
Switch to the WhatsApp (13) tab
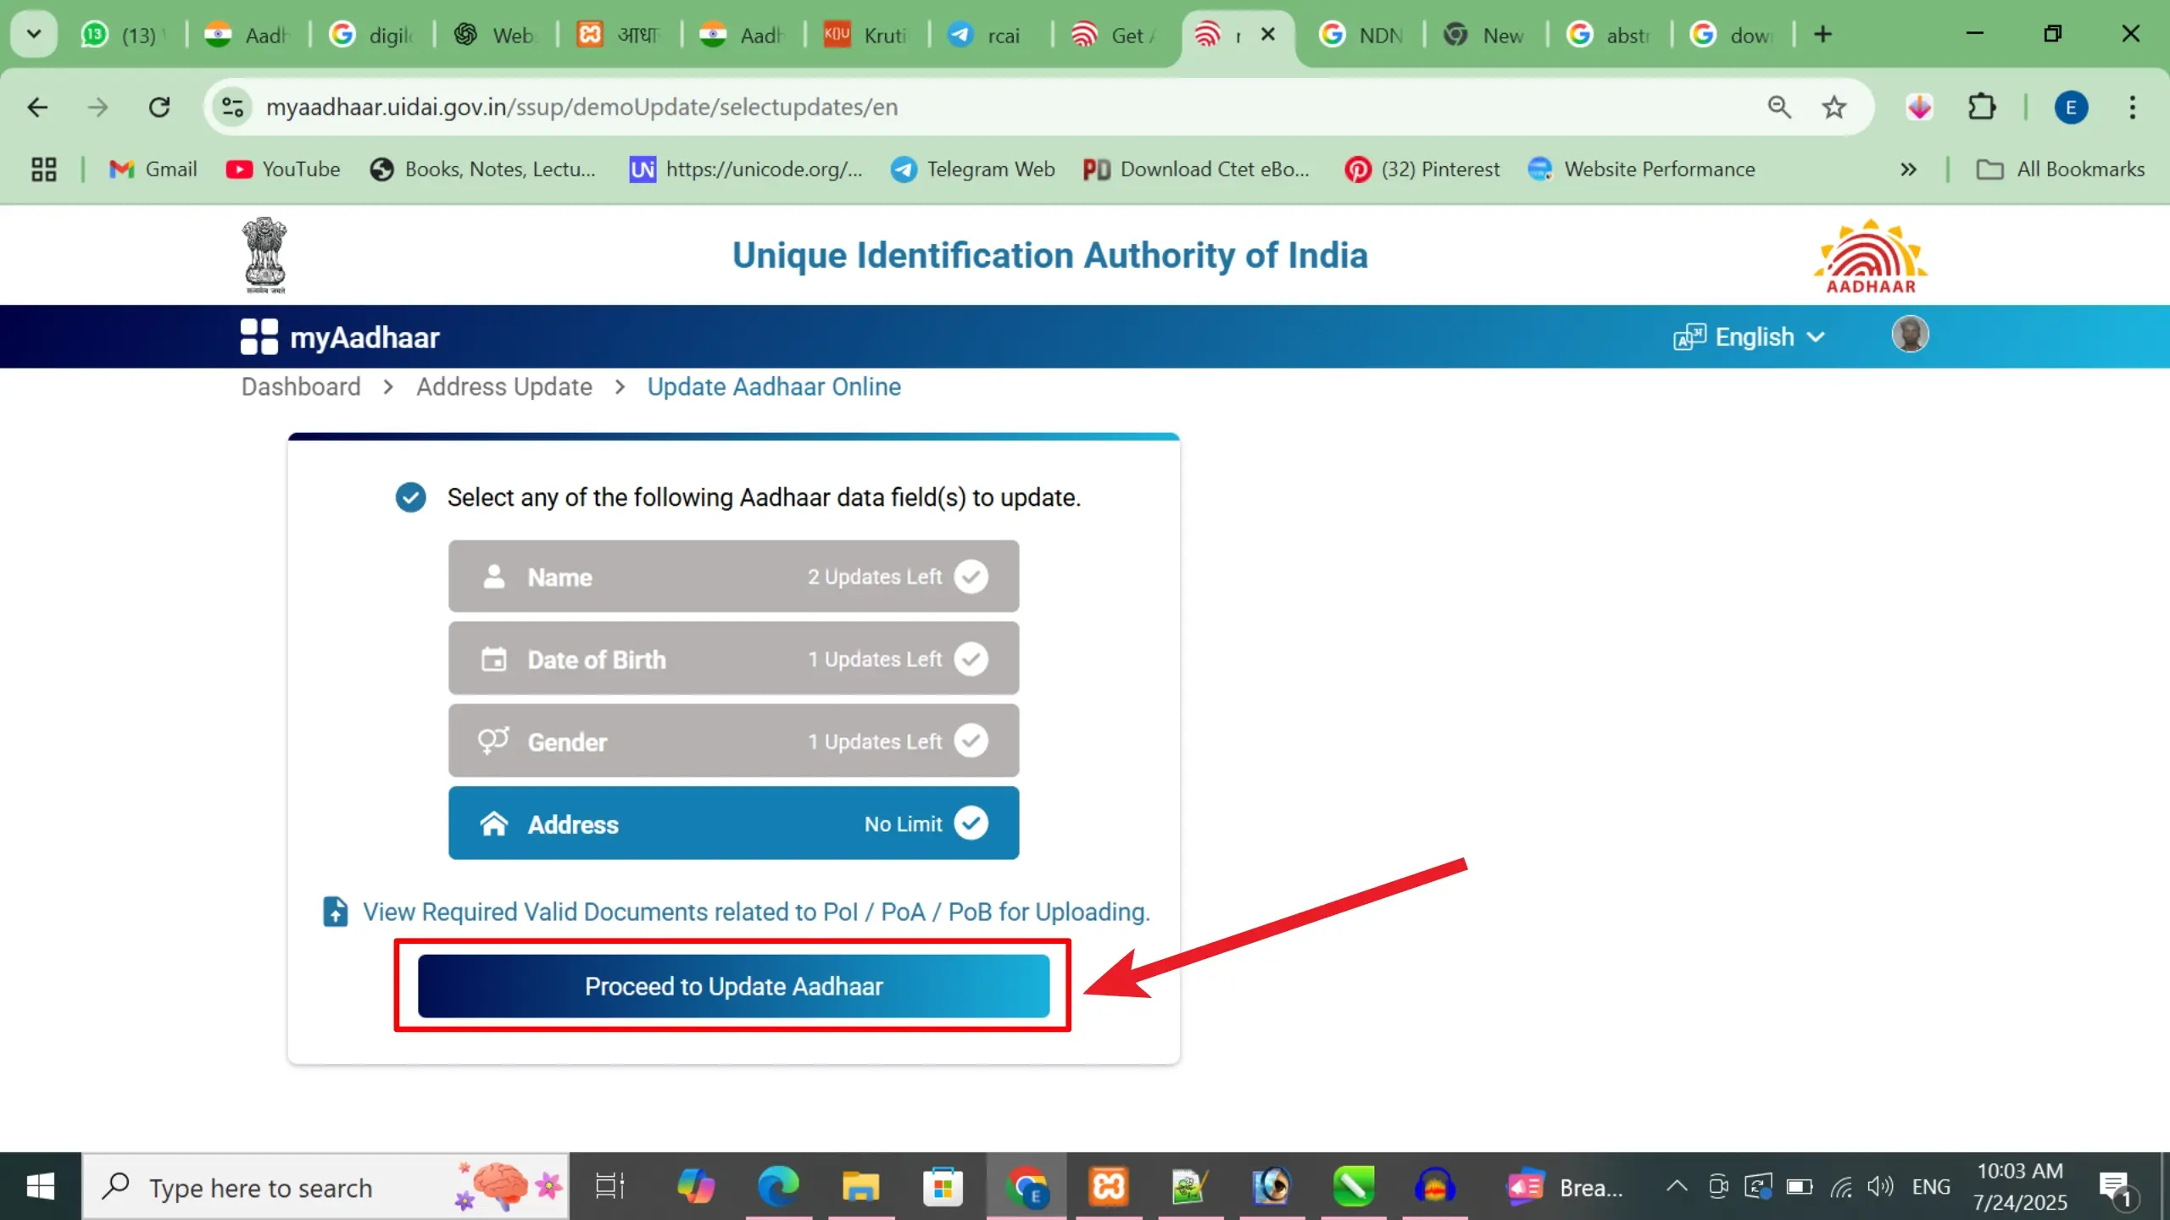point(123,35)
